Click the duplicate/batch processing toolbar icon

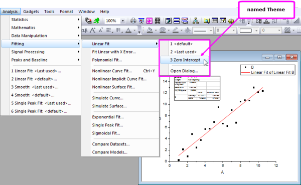click(88, 21)
